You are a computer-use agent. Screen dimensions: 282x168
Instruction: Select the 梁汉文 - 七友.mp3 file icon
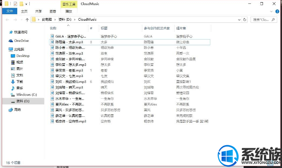tap(52, 76)
